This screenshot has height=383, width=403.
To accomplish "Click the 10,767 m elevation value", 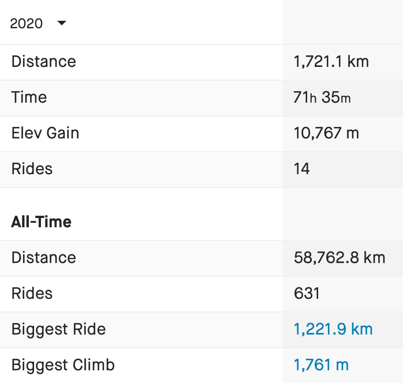I will (326, 133).
